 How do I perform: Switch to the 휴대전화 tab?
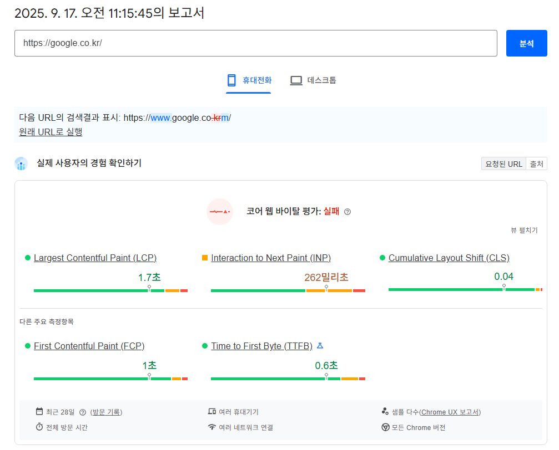pos(256,80)
